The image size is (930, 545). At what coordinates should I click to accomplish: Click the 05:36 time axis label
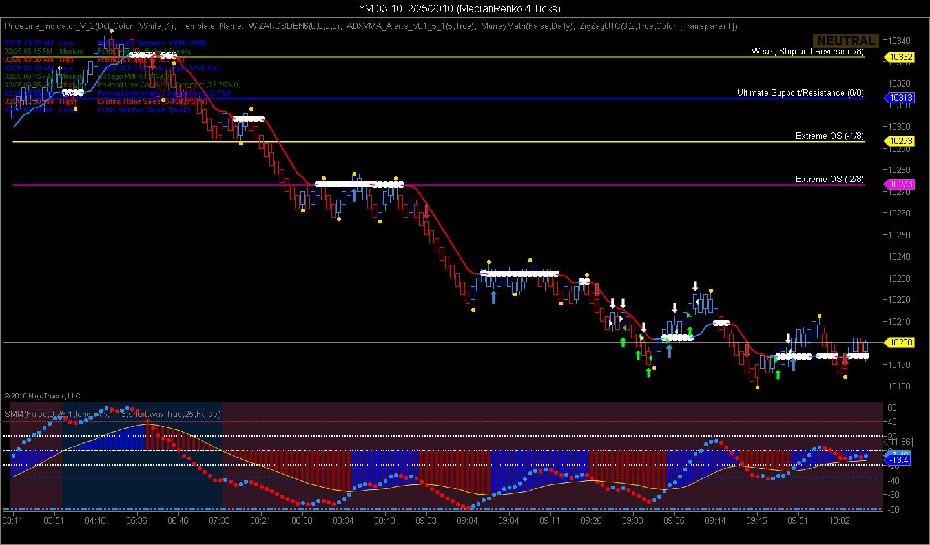(x=137, y=520)
